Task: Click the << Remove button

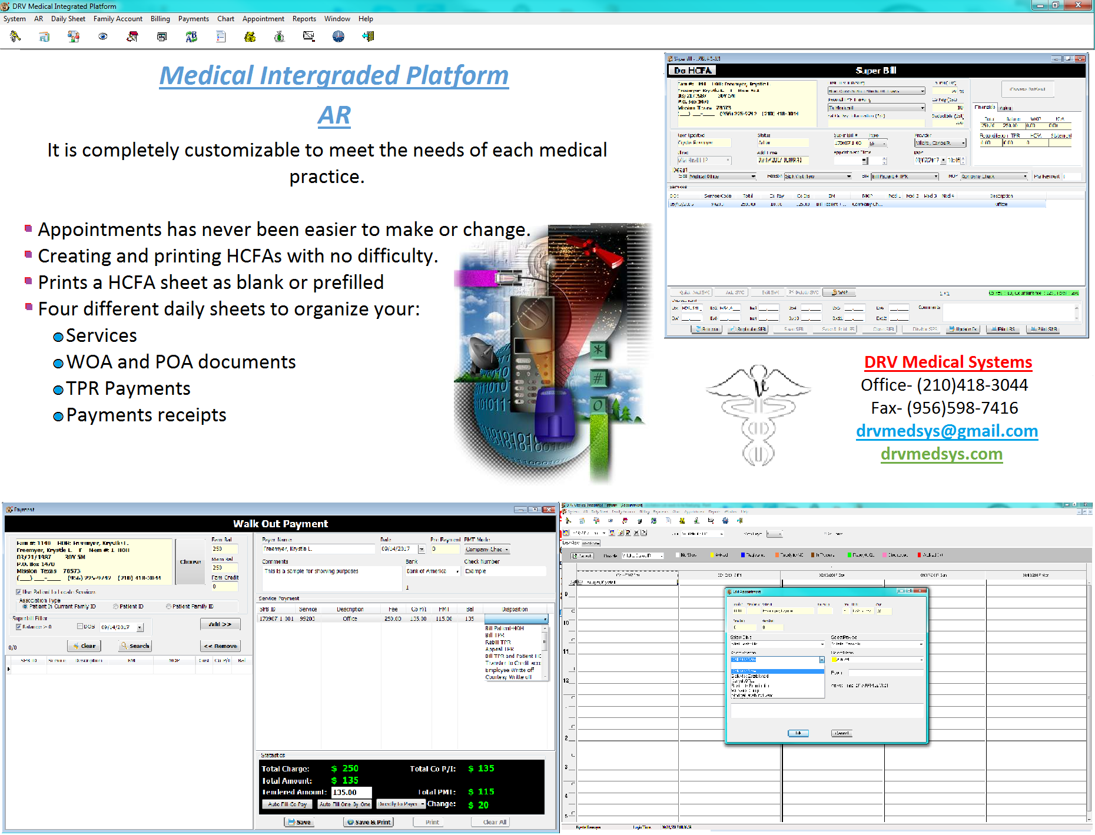Action: coord(220,646)
